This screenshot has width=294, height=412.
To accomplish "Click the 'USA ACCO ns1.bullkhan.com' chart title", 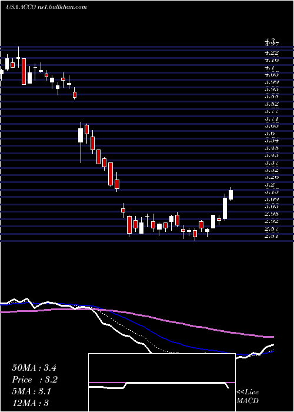I will 46,7.
